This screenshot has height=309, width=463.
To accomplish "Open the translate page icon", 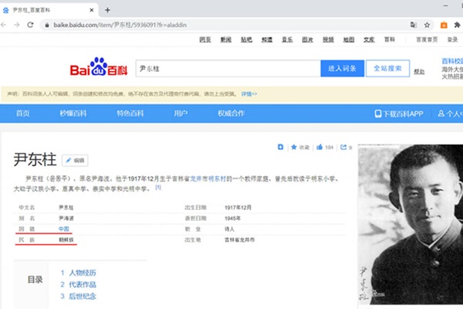I will point(414,25).
